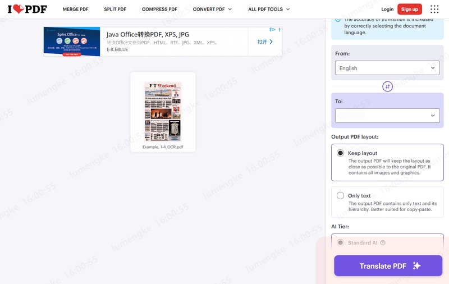Image resolution: width=449 pixels, height=284 pixels.
Task: Open the apps grid menu icon
Action: 434,9
